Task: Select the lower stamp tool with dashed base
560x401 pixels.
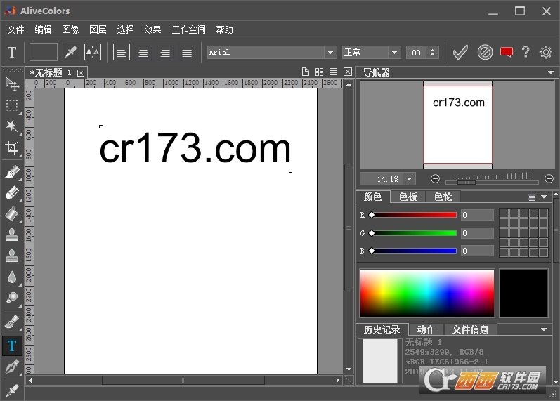Action: coord(12,256)
